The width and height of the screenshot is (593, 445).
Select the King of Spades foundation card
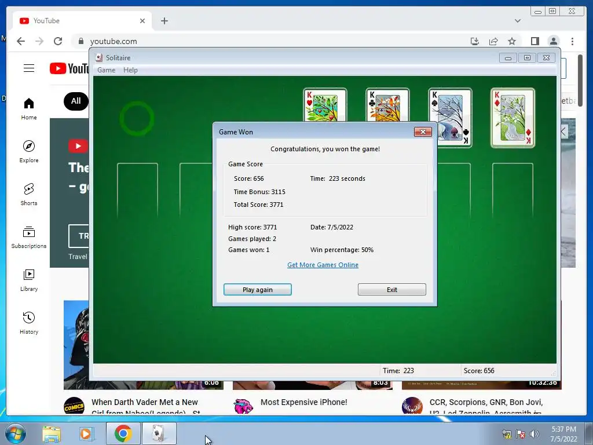click(450, 118)
